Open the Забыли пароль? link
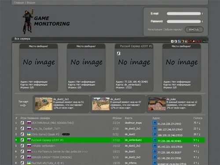This screenshot has width=220, height=165. 173,29
